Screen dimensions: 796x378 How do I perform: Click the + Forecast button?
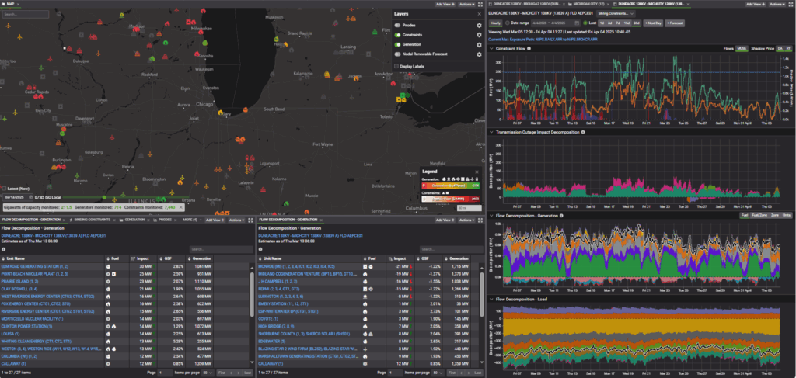(675, 23)
